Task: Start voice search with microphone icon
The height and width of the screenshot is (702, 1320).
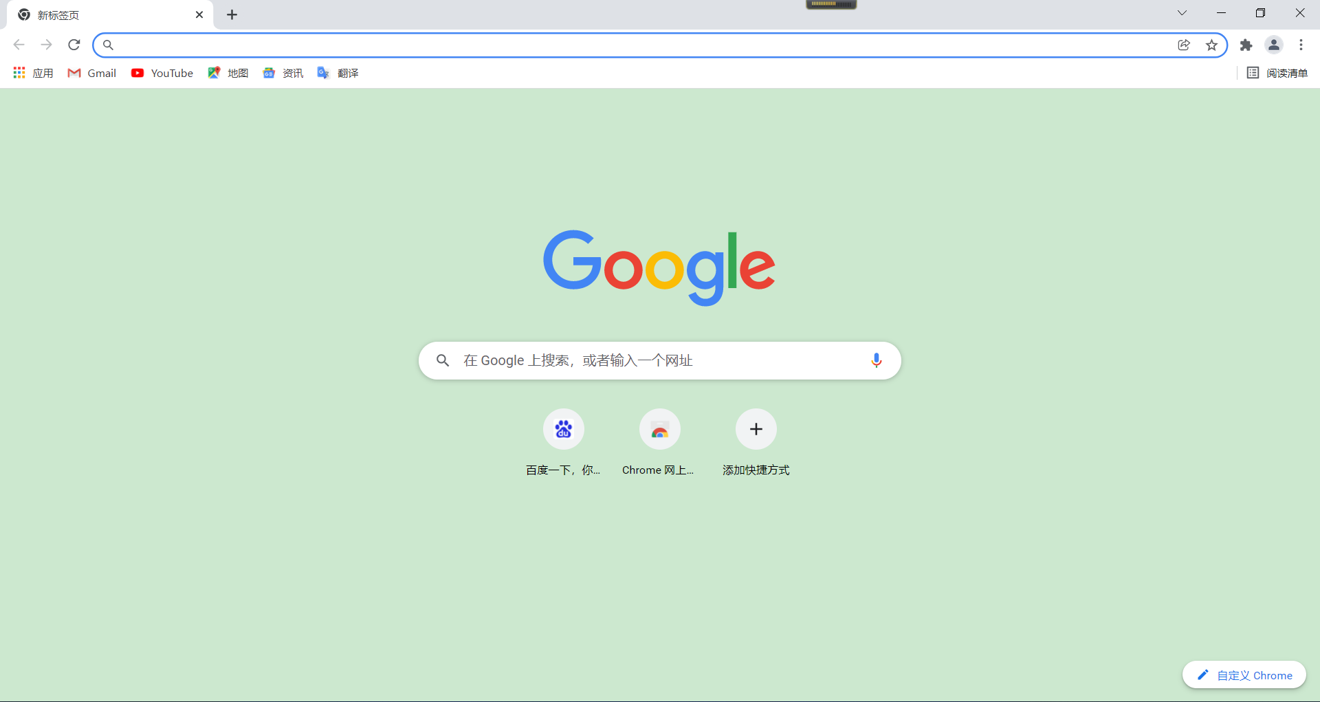Action: click(876, 360)
